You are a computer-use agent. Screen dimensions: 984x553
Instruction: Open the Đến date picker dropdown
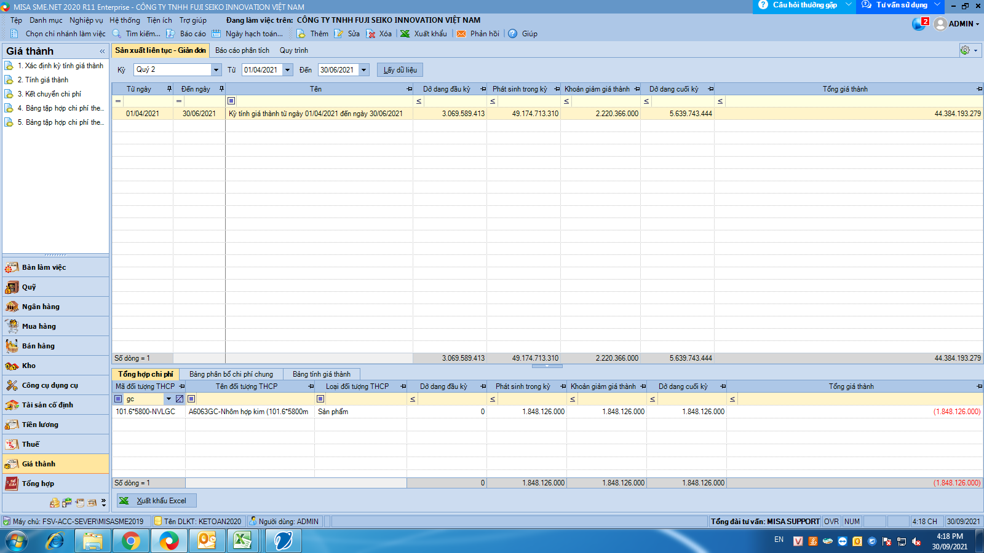pos(363,70)
